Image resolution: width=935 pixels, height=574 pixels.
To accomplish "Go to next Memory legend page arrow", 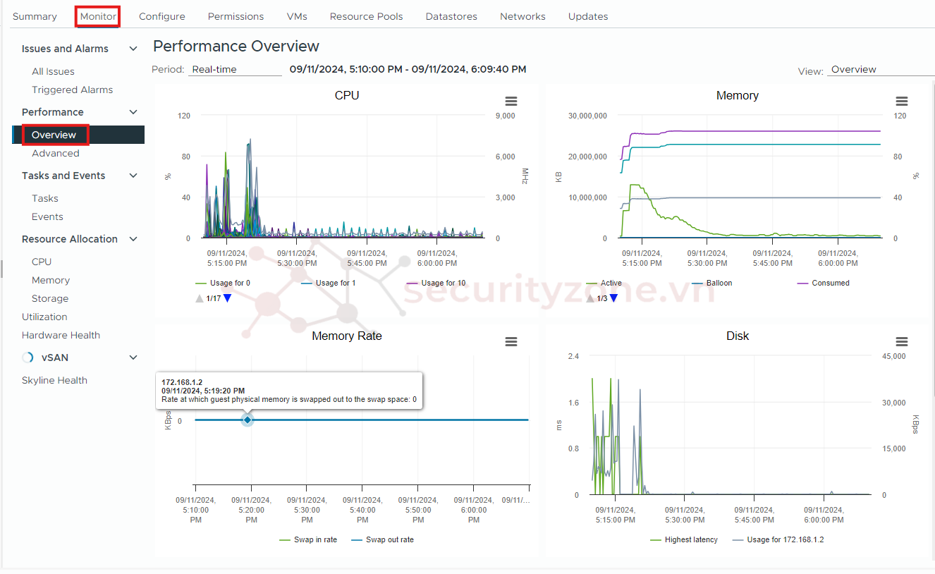I will coord(613,298).
